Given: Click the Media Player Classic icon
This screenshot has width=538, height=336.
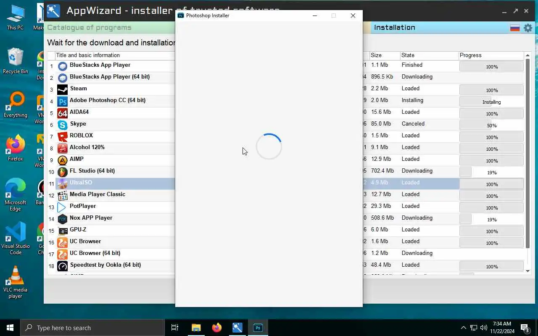Looking at the screenshot, I should click(62, 196).
